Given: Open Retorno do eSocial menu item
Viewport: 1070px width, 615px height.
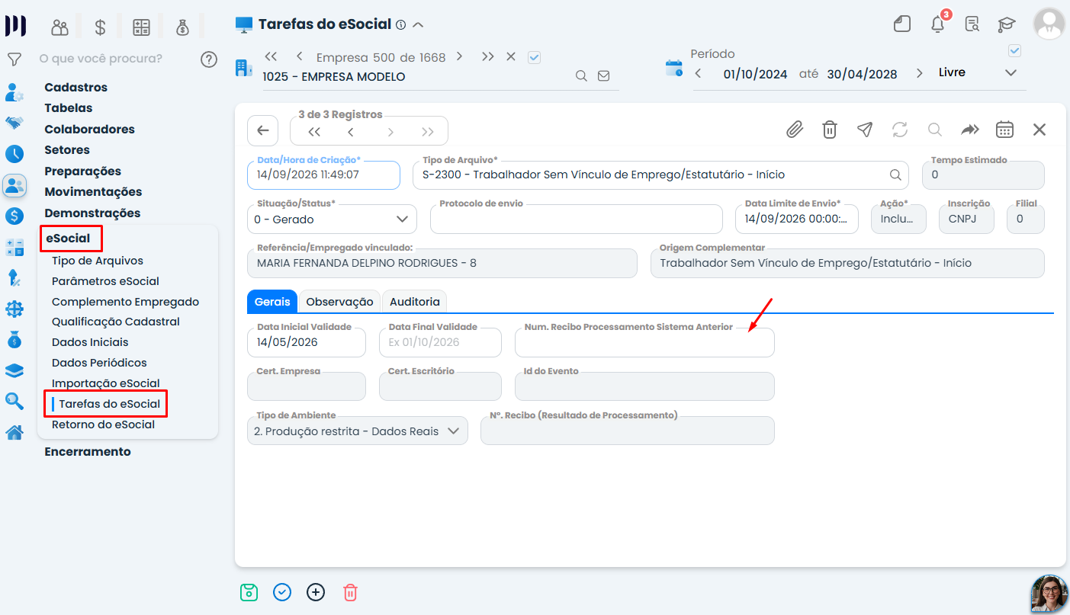Looking at the screenshot, I should pyautogui.click(x=103, y=424).
